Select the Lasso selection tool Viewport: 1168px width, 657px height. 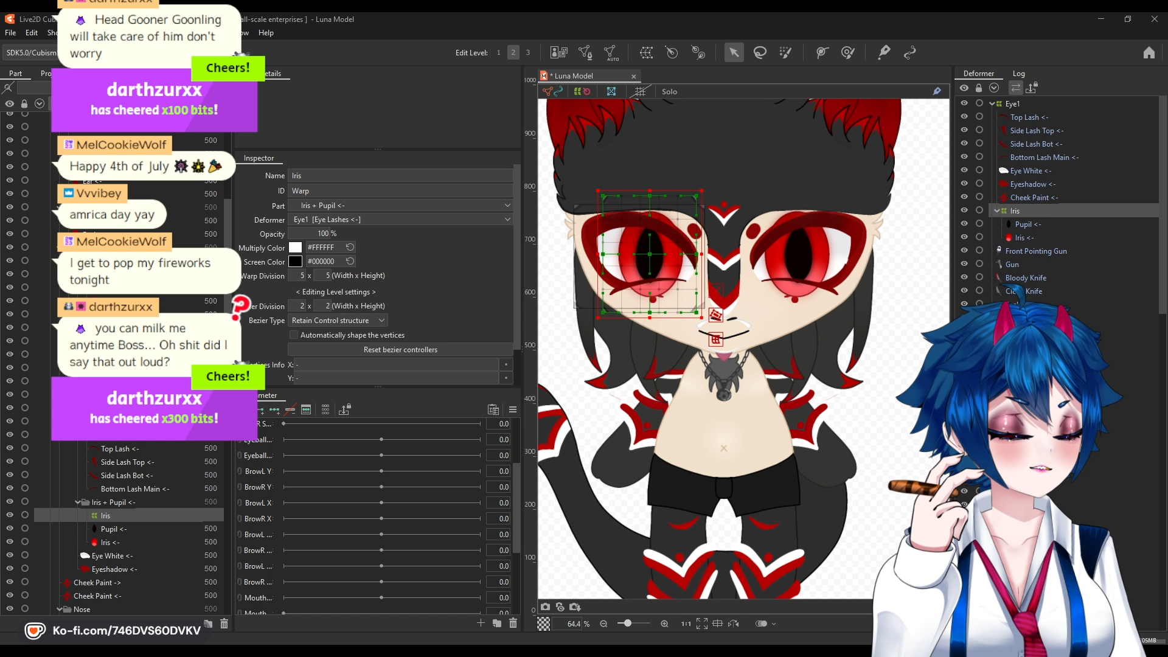(x=760, y=52)
